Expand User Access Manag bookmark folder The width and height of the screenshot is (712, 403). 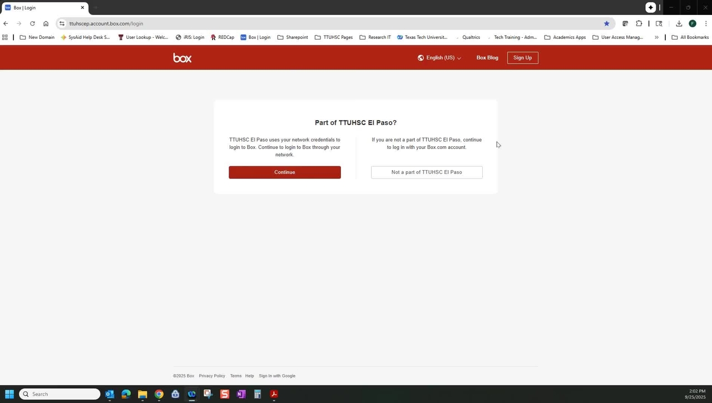click(617, 37)
